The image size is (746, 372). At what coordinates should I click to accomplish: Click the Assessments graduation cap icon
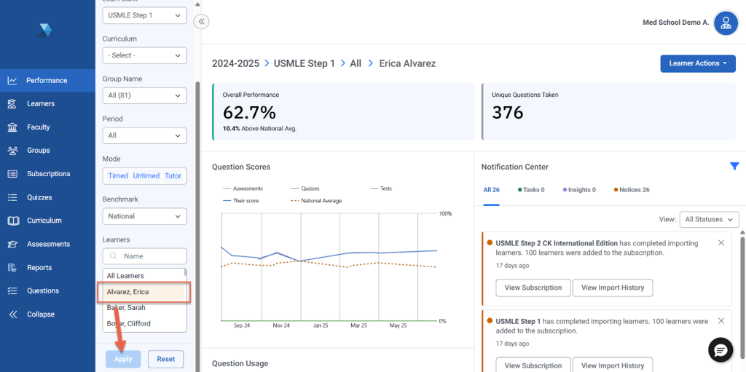point(12,245)
